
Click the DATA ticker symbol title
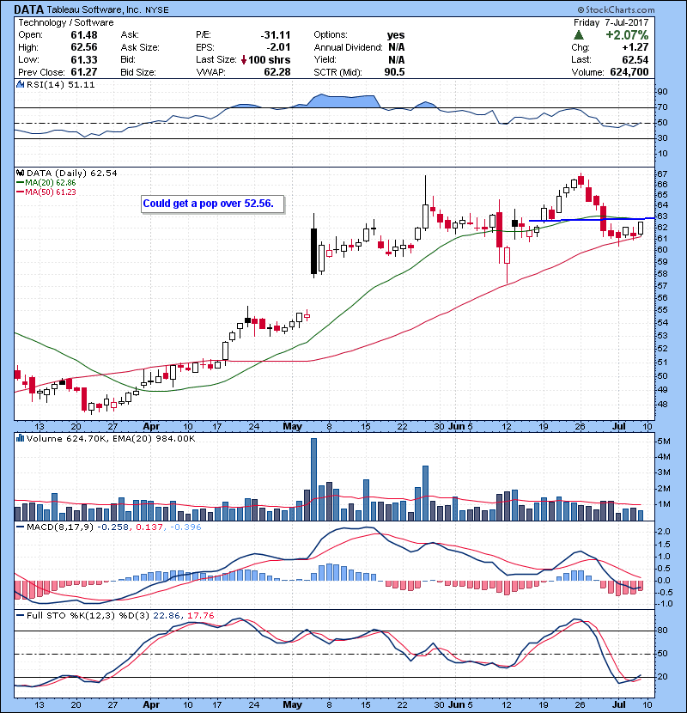click(29, 9)
